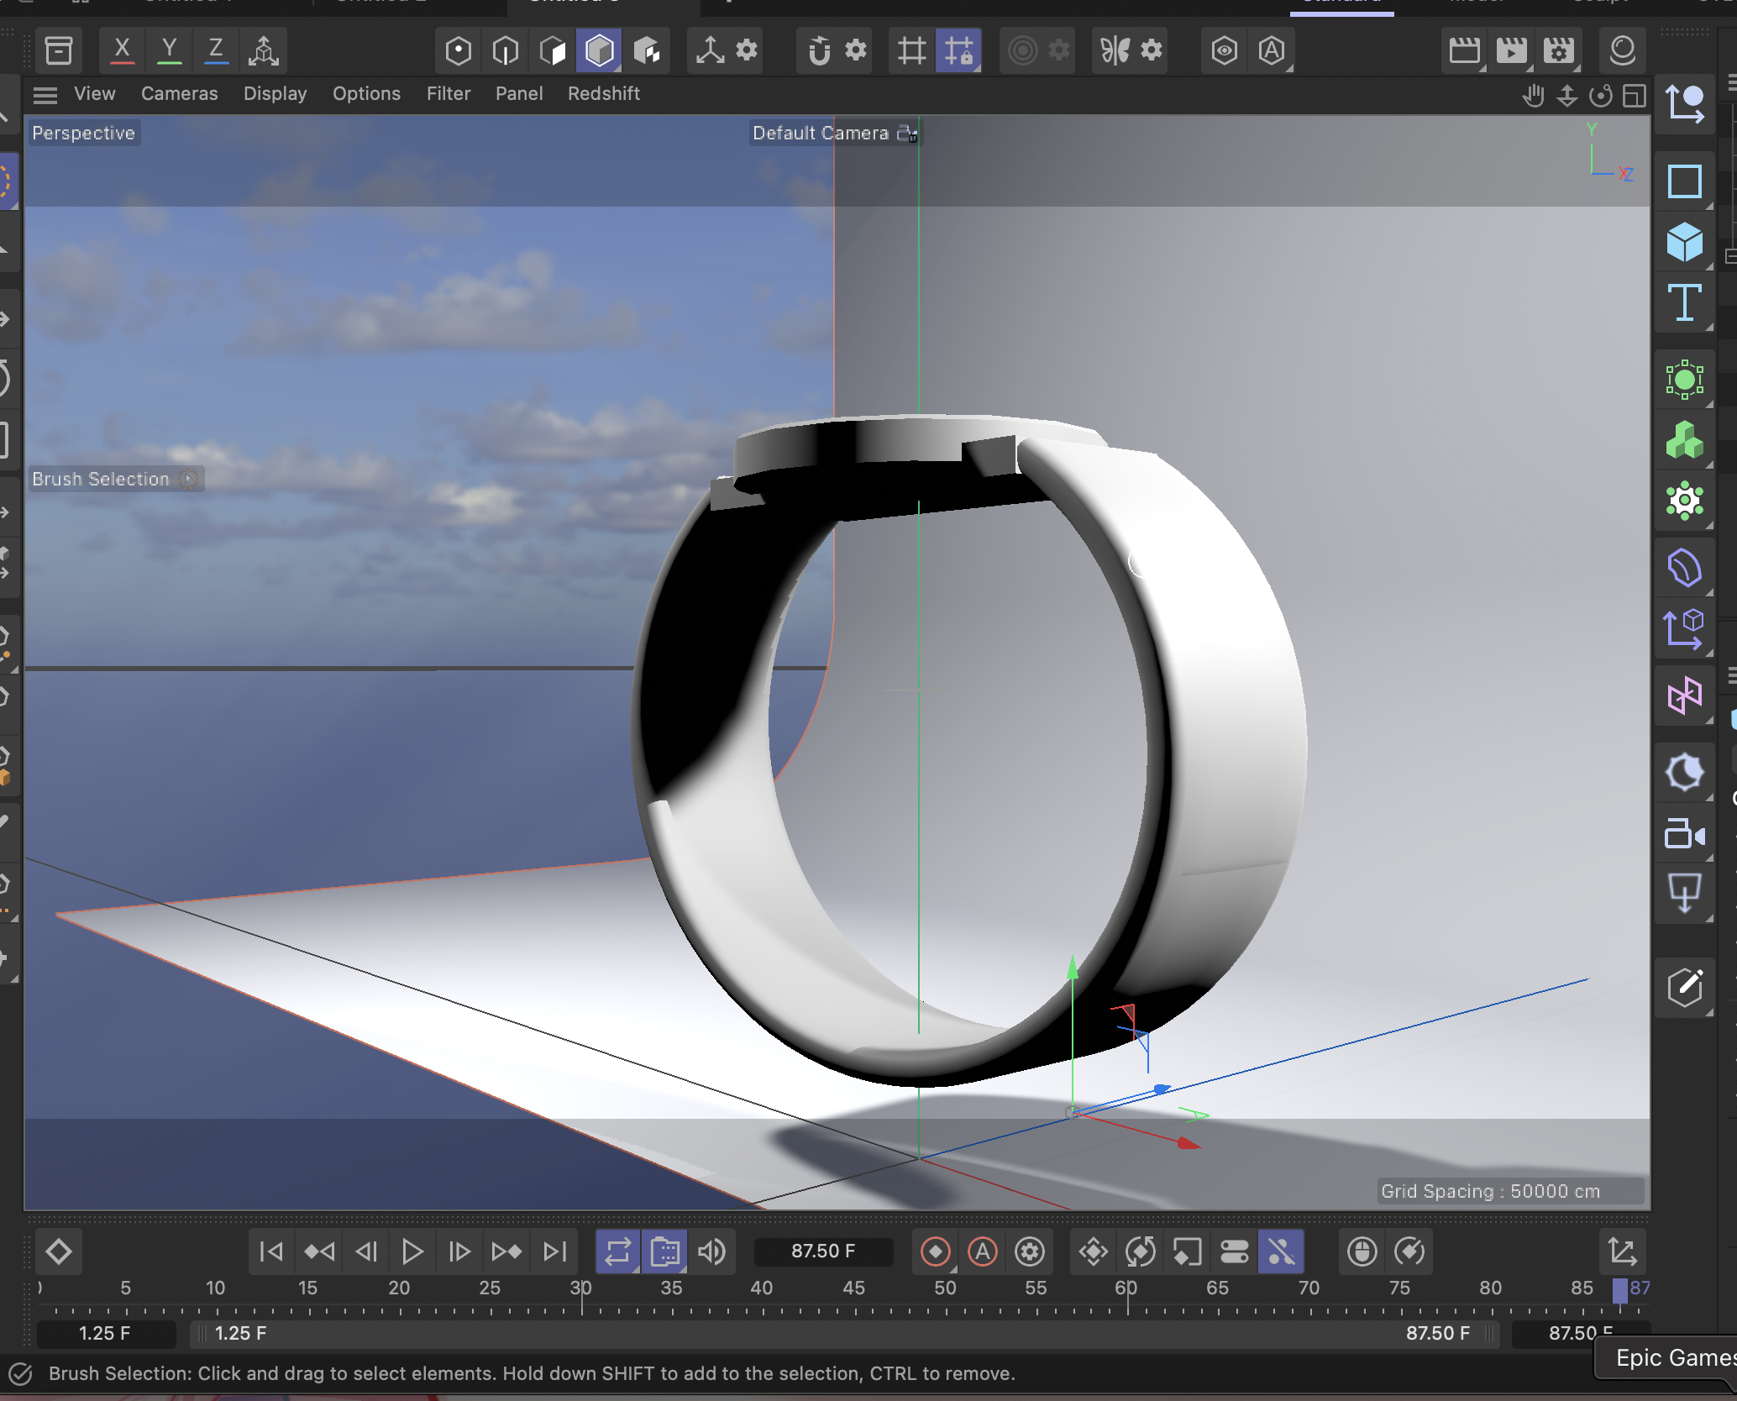
Task: Select Points mode in the toolbar
Action: (458, 50)
